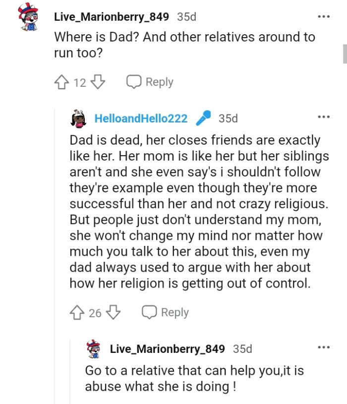Open the overflow menu on the top comment
Screen dimensions: 347x404
point(324,17)
